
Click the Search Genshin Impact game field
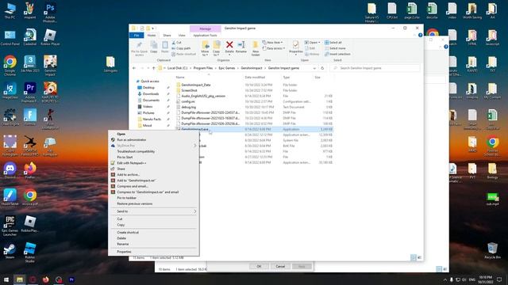(375, 68)
